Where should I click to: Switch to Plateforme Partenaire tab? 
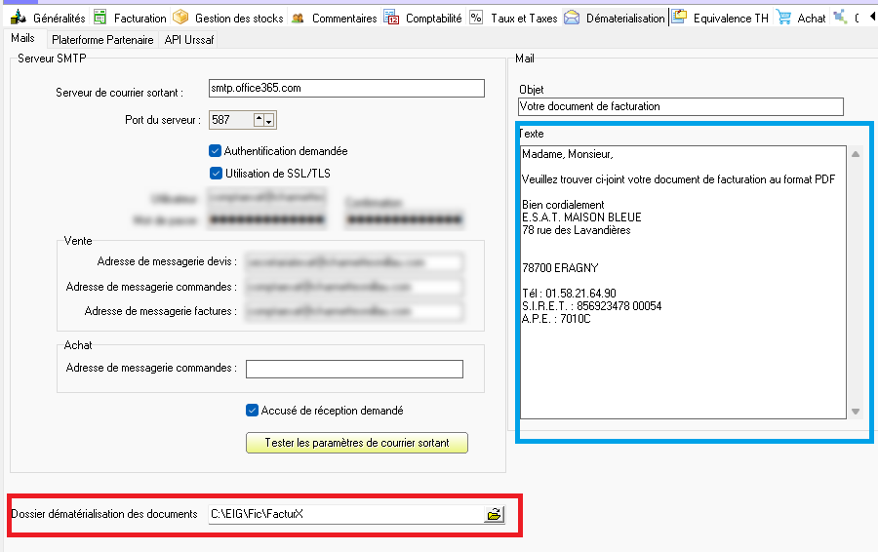click(102, 40)
